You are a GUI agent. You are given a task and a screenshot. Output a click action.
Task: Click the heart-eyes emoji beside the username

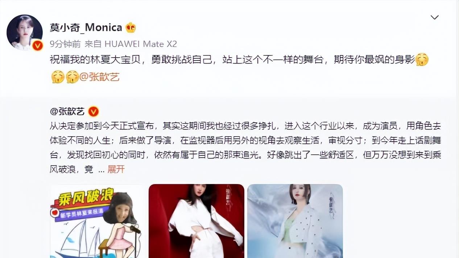point(131,28)
